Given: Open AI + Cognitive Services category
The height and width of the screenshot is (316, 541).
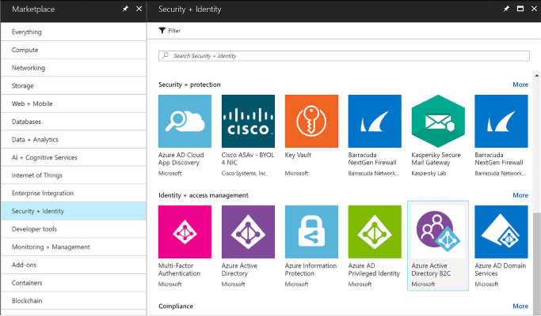Looking at the screenshot, I should coord(74,157).
